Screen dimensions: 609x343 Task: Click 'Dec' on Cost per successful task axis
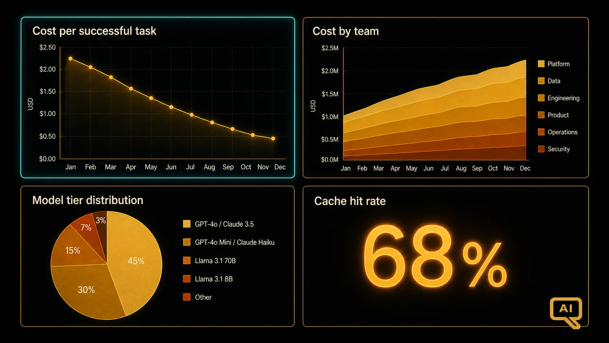click(x=280, y=167)
